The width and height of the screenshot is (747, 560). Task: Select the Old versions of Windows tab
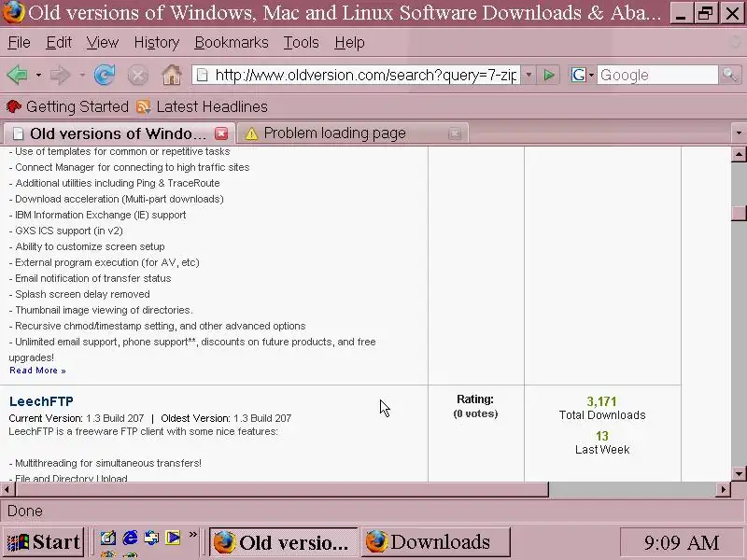(x=120, y=133)
